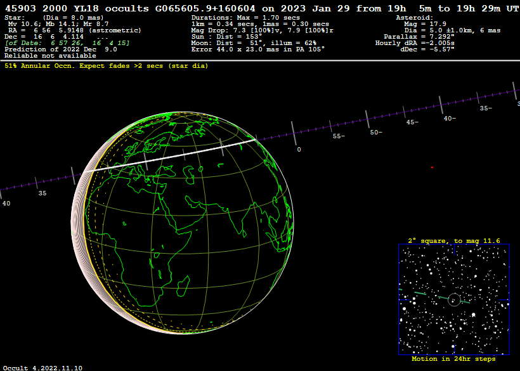520x371 pixels.
Task: Click 'Sun : Dist = 153°' text
Action: [x=226, y=37]
